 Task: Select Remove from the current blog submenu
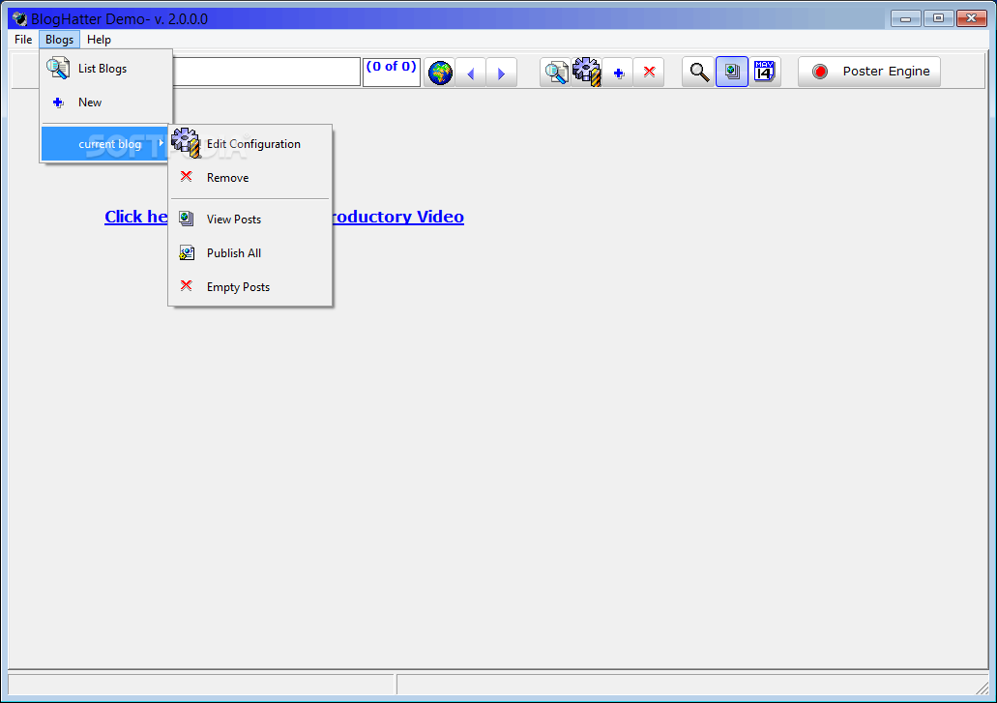[249, 177]
